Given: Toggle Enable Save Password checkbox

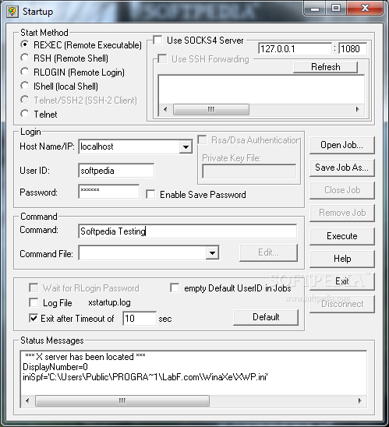Looking at the screenshot, I should [150, 195].
